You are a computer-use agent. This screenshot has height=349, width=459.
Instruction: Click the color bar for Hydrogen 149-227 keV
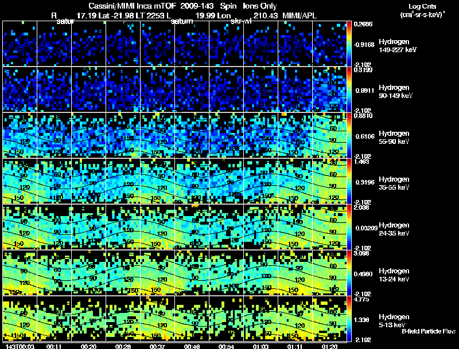coord(350,44)
